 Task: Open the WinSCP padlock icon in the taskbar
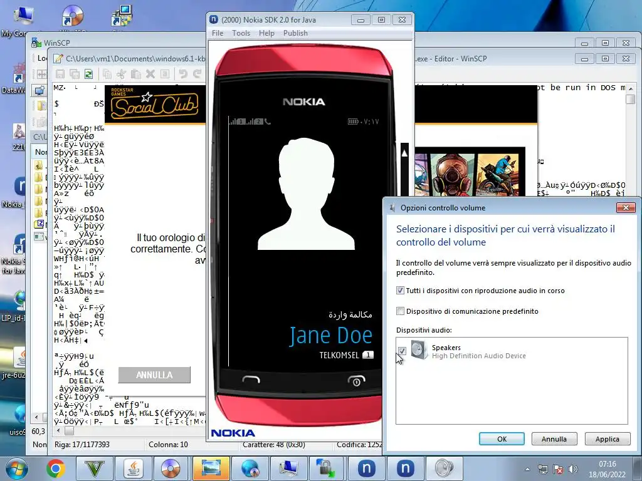coord(326,468)
